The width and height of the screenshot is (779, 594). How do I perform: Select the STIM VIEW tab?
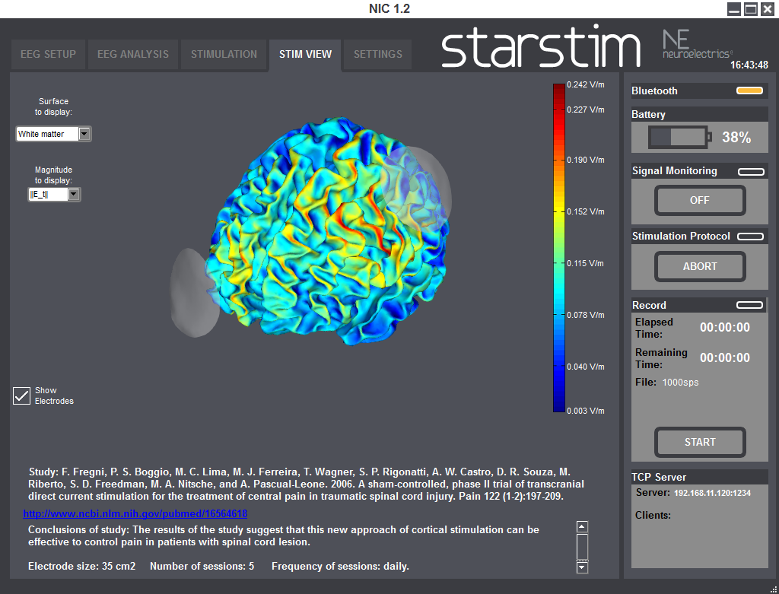pyautogui.click(x=305, y=54)
